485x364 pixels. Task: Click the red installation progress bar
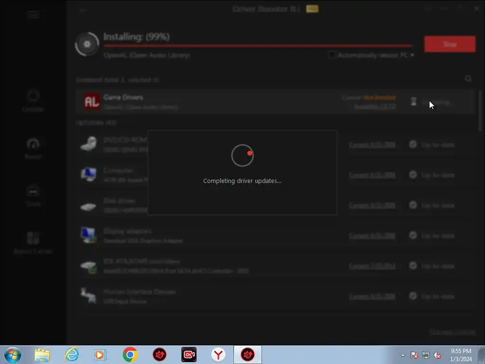point(258,45)
